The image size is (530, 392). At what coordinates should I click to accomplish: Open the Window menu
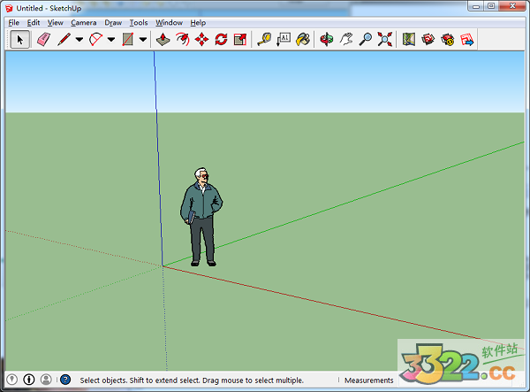(169, 23)
